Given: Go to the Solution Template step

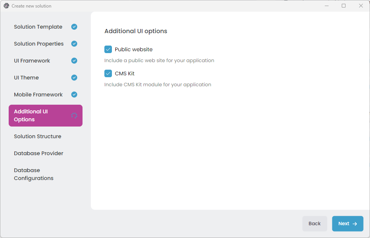Looking at the screenshot, I should point(38,27).
